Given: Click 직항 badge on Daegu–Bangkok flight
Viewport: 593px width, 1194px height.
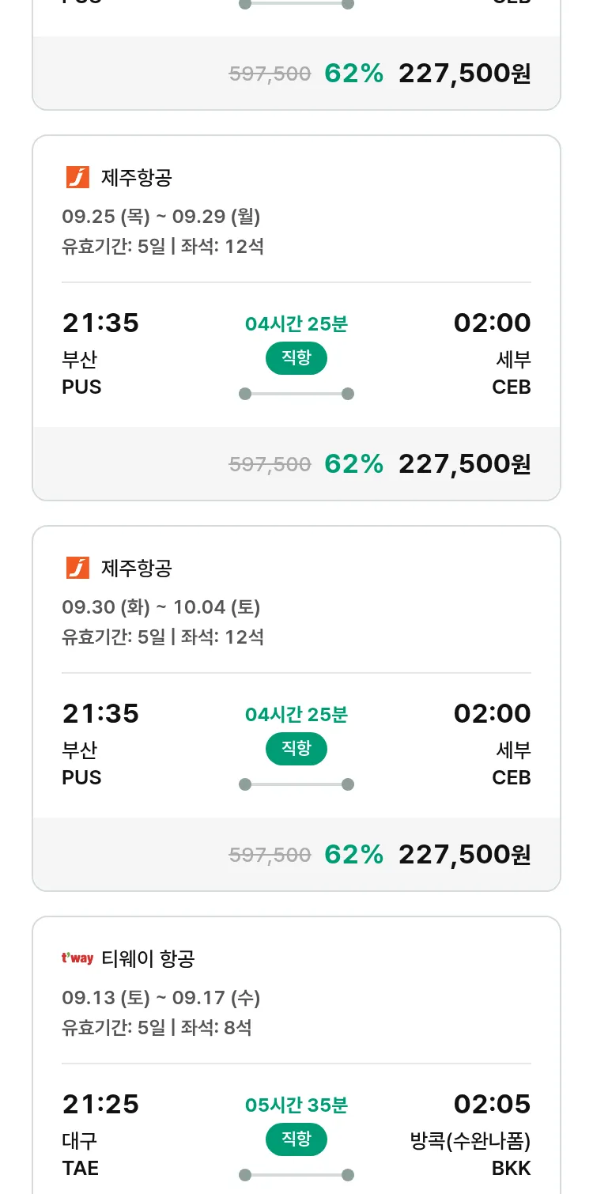Looking at the screenshot, I should coord(296,1139).
